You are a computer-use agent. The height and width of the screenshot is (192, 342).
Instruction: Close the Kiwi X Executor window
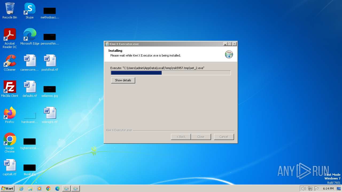point(234,44)
